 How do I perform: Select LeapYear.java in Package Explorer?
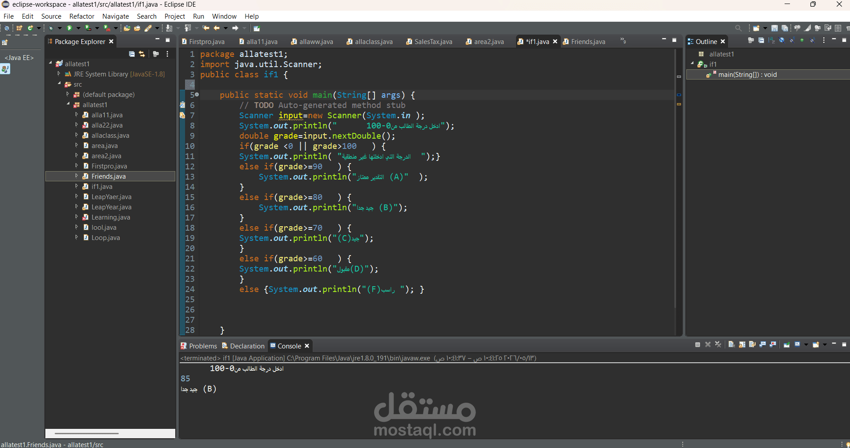point(111,207)
